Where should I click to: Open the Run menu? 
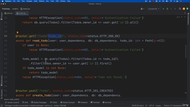[x=47, y=1]
